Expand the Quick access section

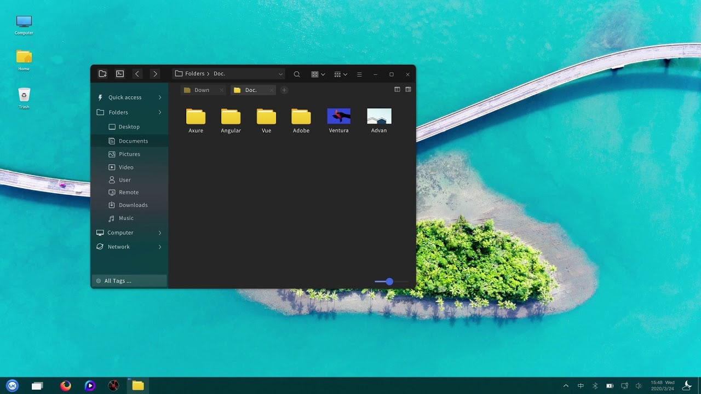(160, 97)
